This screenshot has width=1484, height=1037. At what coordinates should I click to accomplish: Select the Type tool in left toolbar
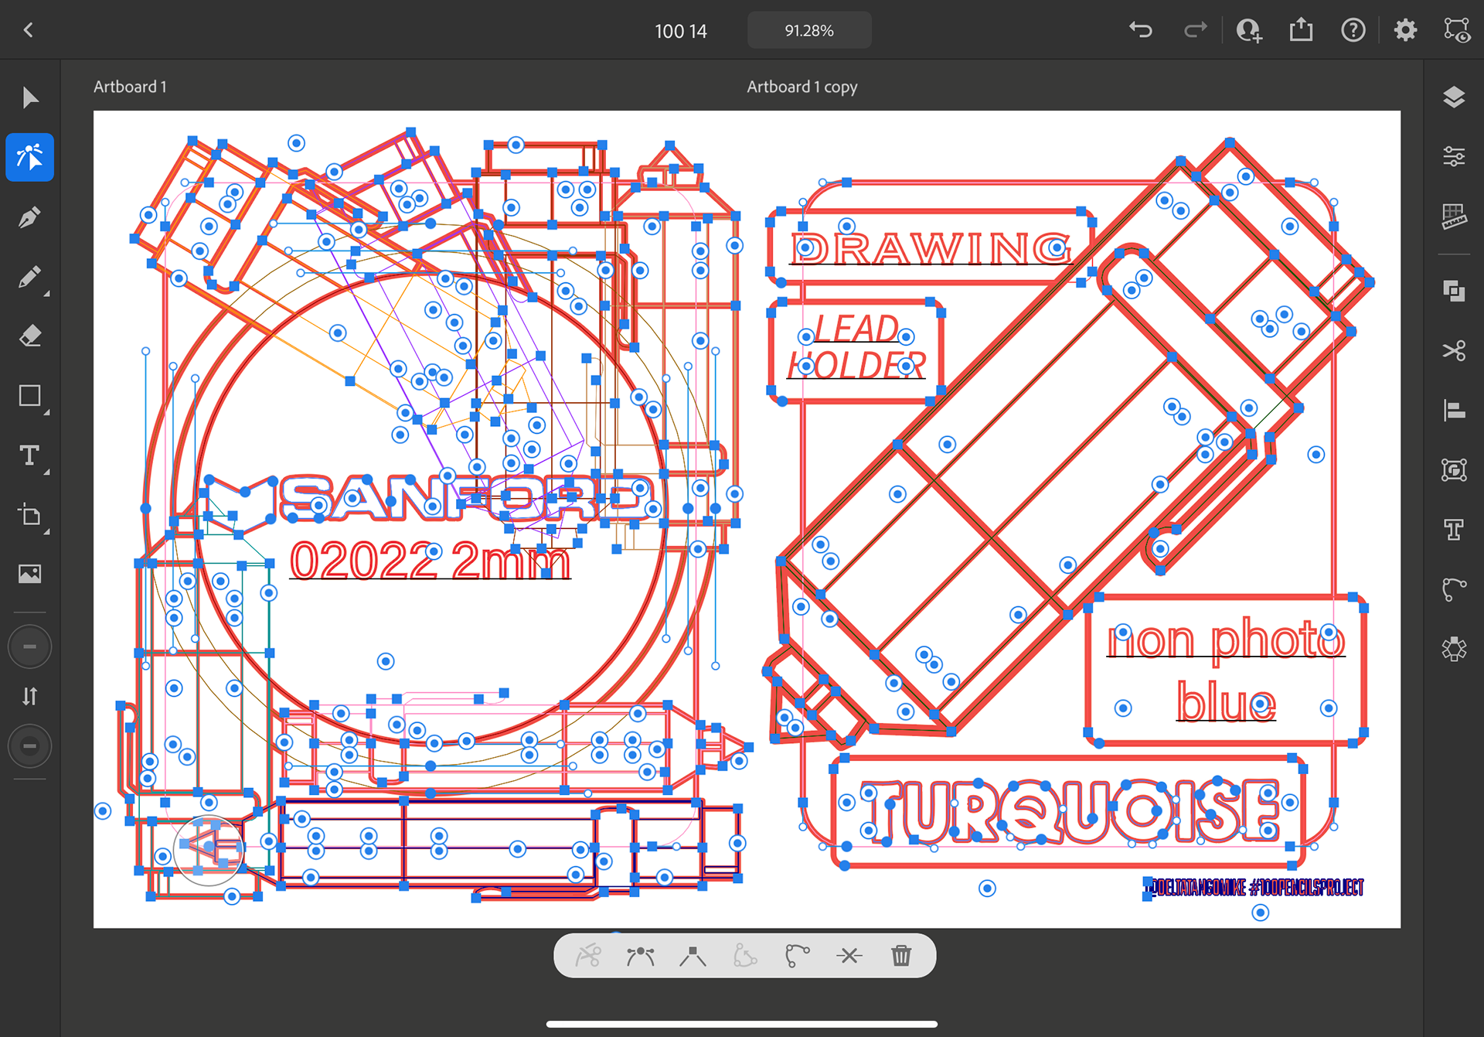tap(29, 455)
